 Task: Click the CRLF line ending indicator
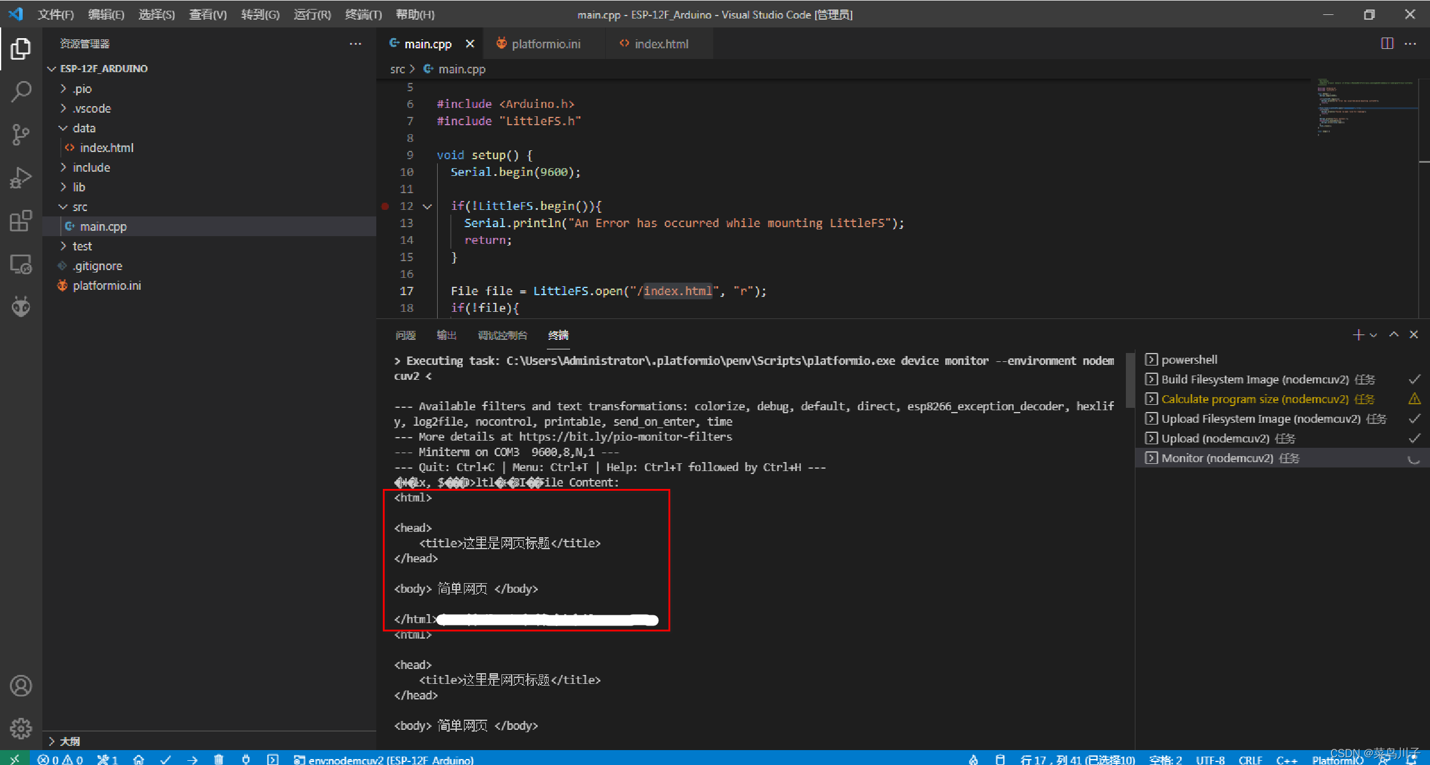(x=1250, y=760)
